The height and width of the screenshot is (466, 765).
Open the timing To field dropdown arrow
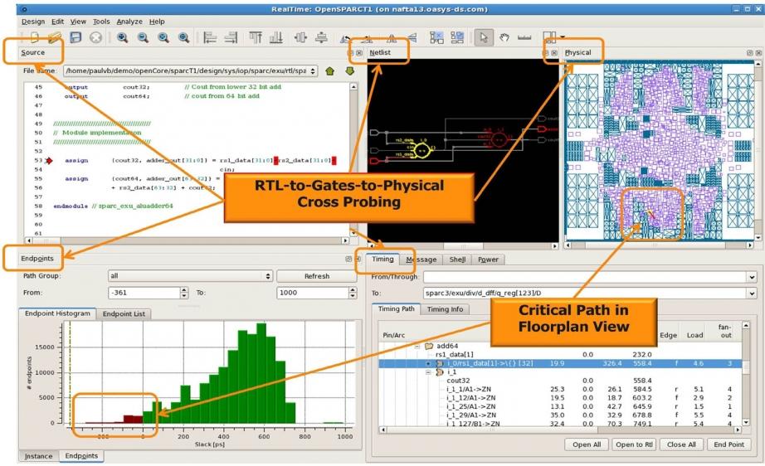point(752,294)
